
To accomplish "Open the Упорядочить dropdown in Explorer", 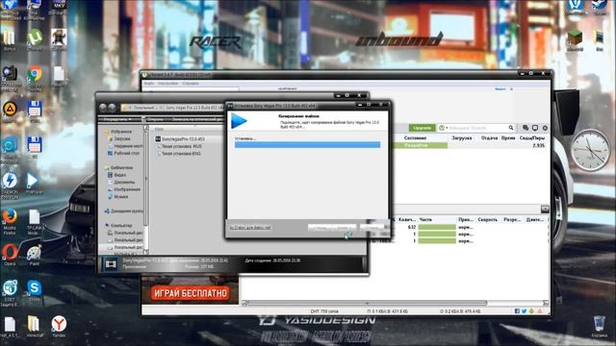I will pos(116,119).
